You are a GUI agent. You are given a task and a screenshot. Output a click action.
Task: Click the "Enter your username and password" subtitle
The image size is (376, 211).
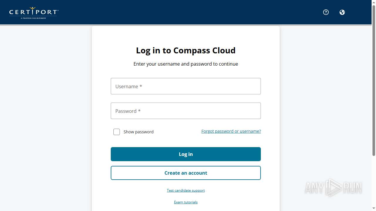pyautogui.click(x=186, y=64)
